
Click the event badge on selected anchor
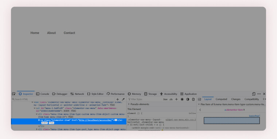(x=44, y=123)
